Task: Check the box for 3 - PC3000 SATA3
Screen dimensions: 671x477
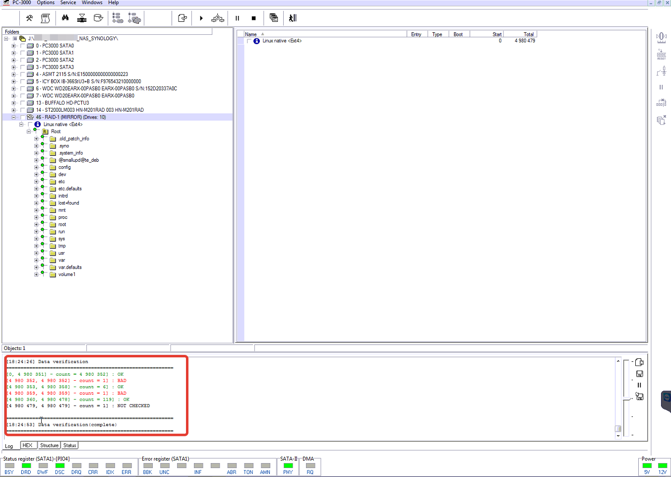Action: [x=22, y=67]
